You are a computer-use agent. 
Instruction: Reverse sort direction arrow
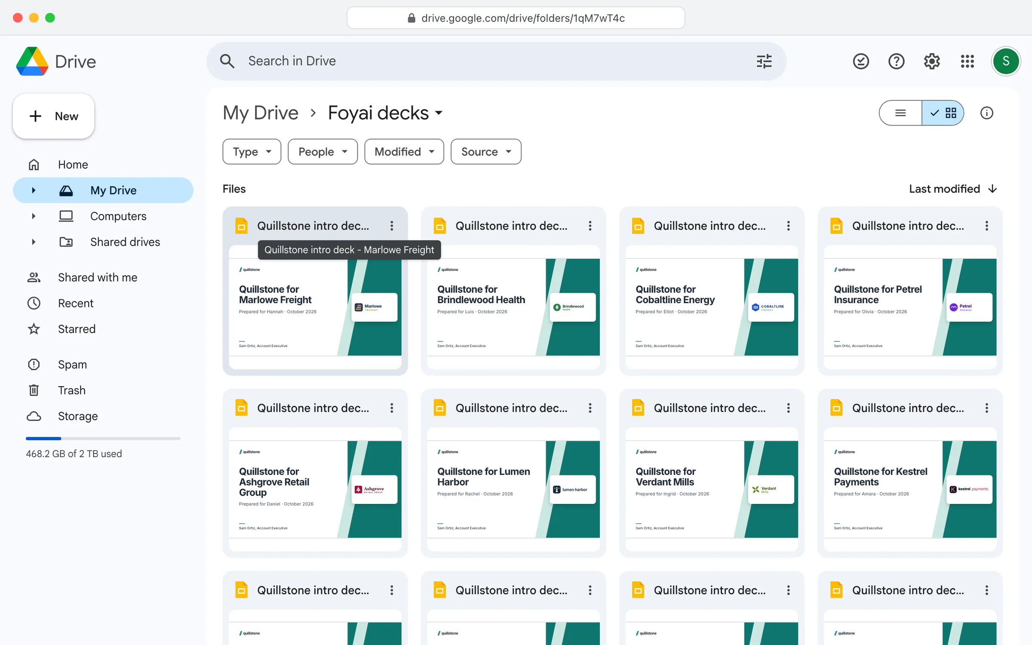[x=993, y=189]
